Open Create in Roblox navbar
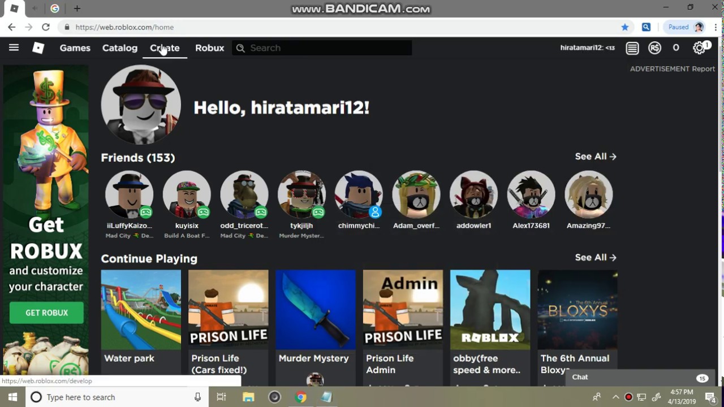Image resolution: width=724 pixels, height=407 pixels. pos(165,48)
